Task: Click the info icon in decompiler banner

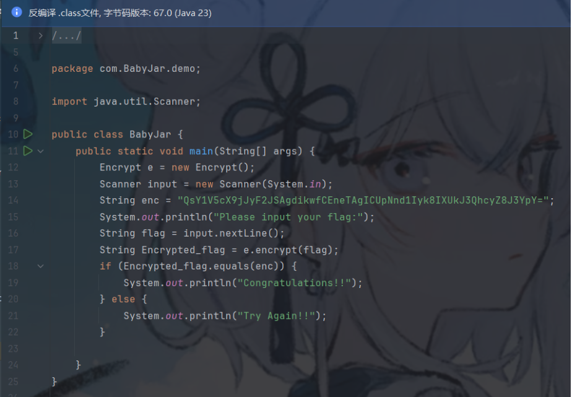Action: pos(17,12)
